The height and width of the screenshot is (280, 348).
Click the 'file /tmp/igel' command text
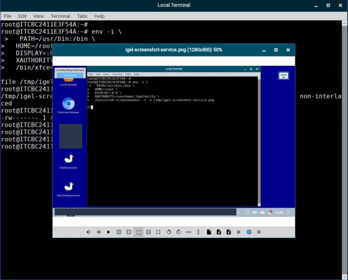pos(27,82)
